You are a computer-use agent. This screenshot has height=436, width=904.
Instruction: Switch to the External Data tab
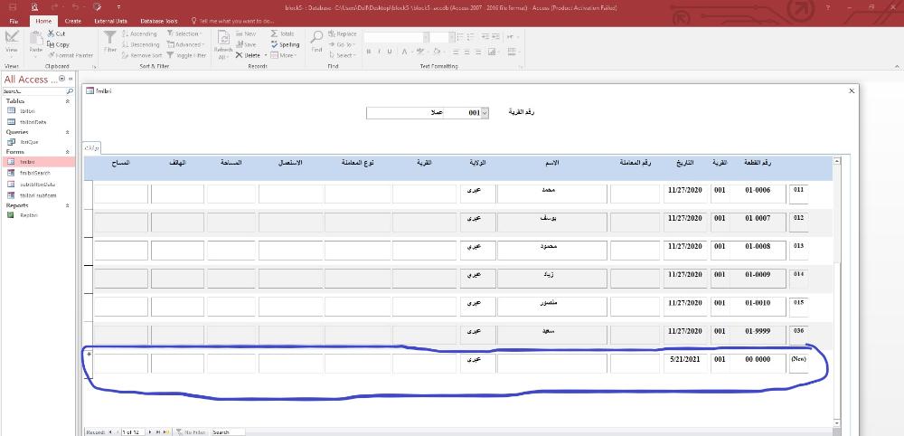click(x=110, y=21)
